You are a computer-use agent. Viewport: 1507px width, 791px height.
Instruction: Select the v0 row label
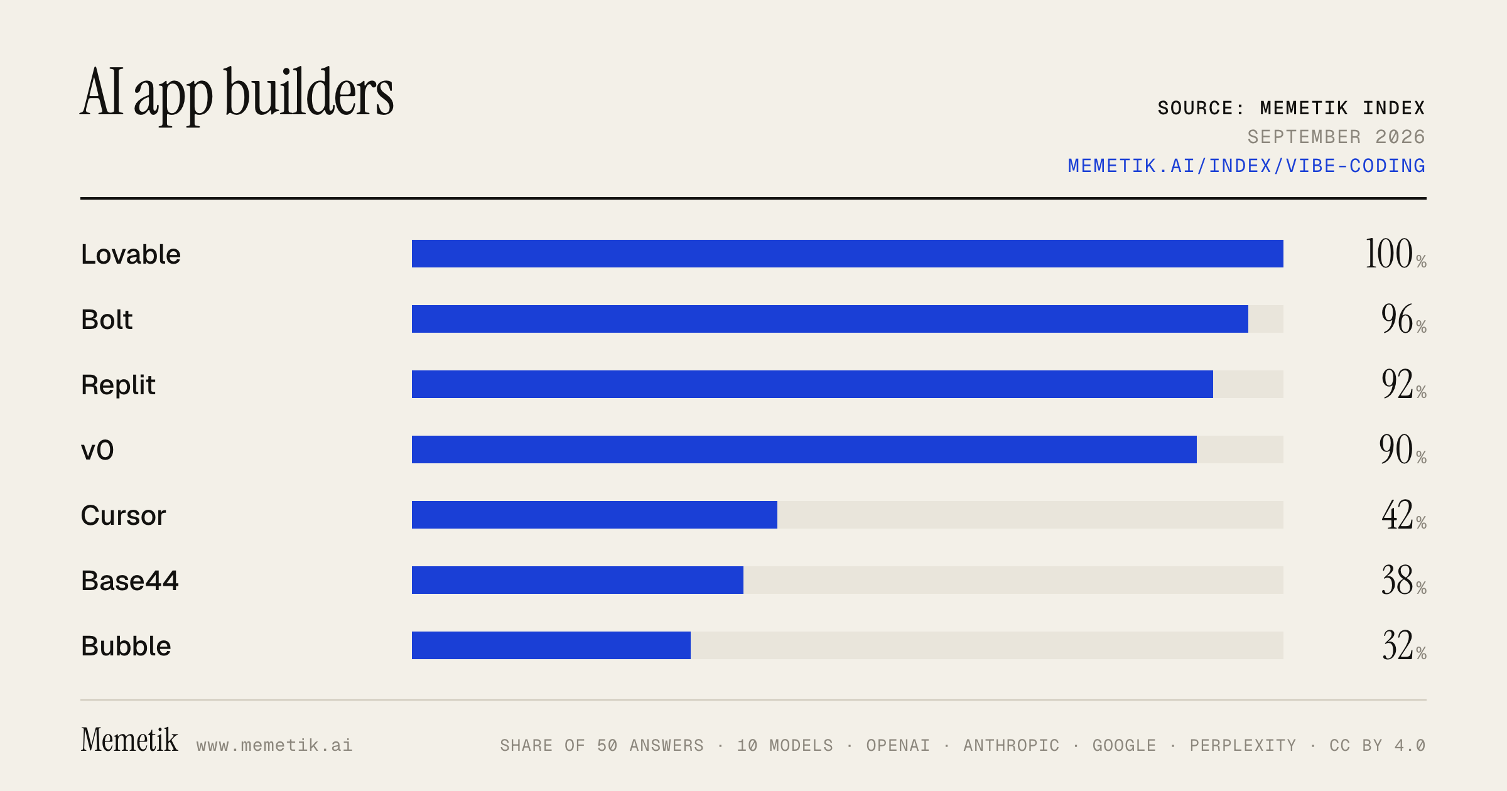tap(97, 450)
